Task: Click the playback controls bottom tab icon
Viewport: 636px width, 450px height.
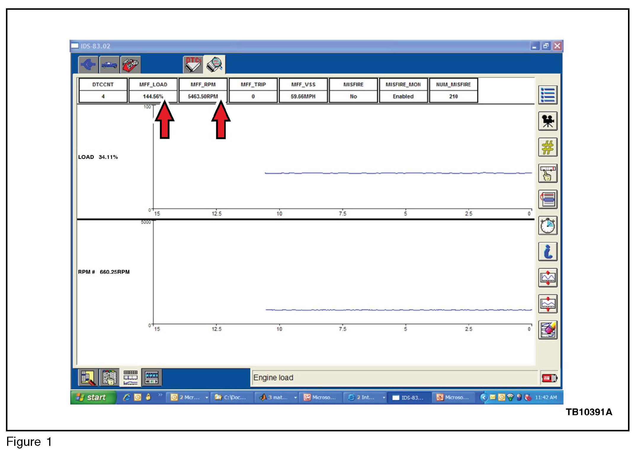Action: [152, 378]
